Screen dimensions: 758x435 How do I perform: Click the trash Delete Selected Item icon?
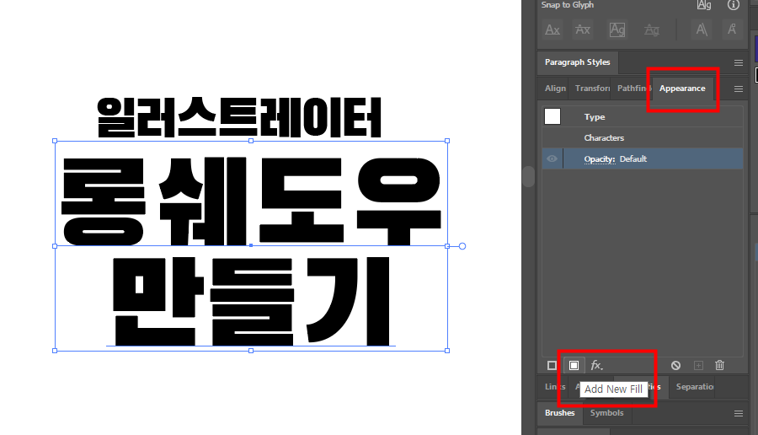click(720, 365)
